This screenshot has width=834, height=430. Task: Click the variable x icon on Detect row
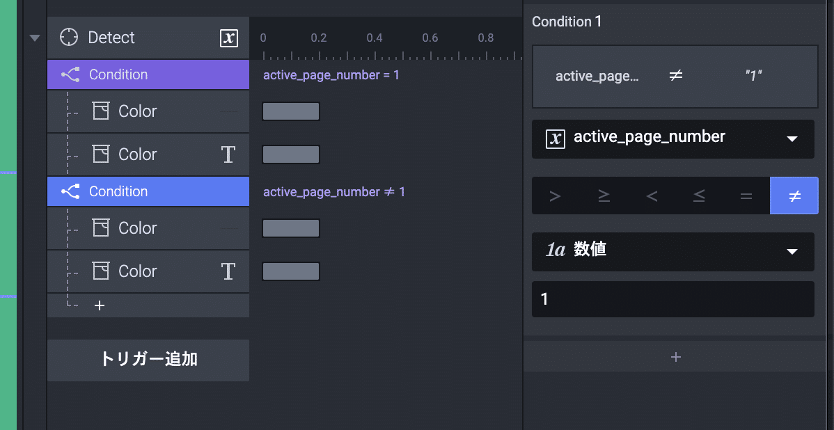point(229,38)
